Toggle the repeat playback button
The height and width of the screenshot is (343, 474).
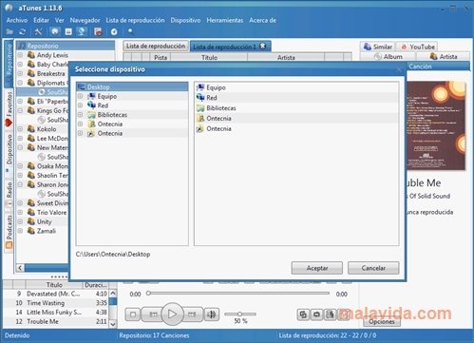[316, 314]
